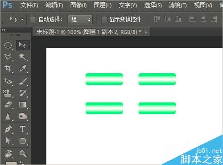
Task: Select the Red Eye tool
Action: point(8,81)
